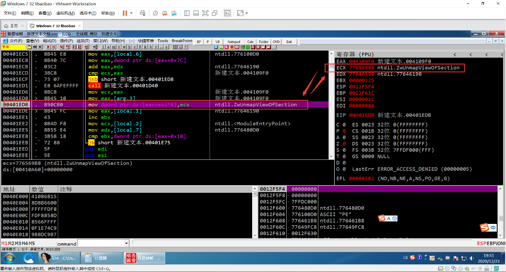
Task: Open the executable modules 'e' button
Action: (108, 47)
